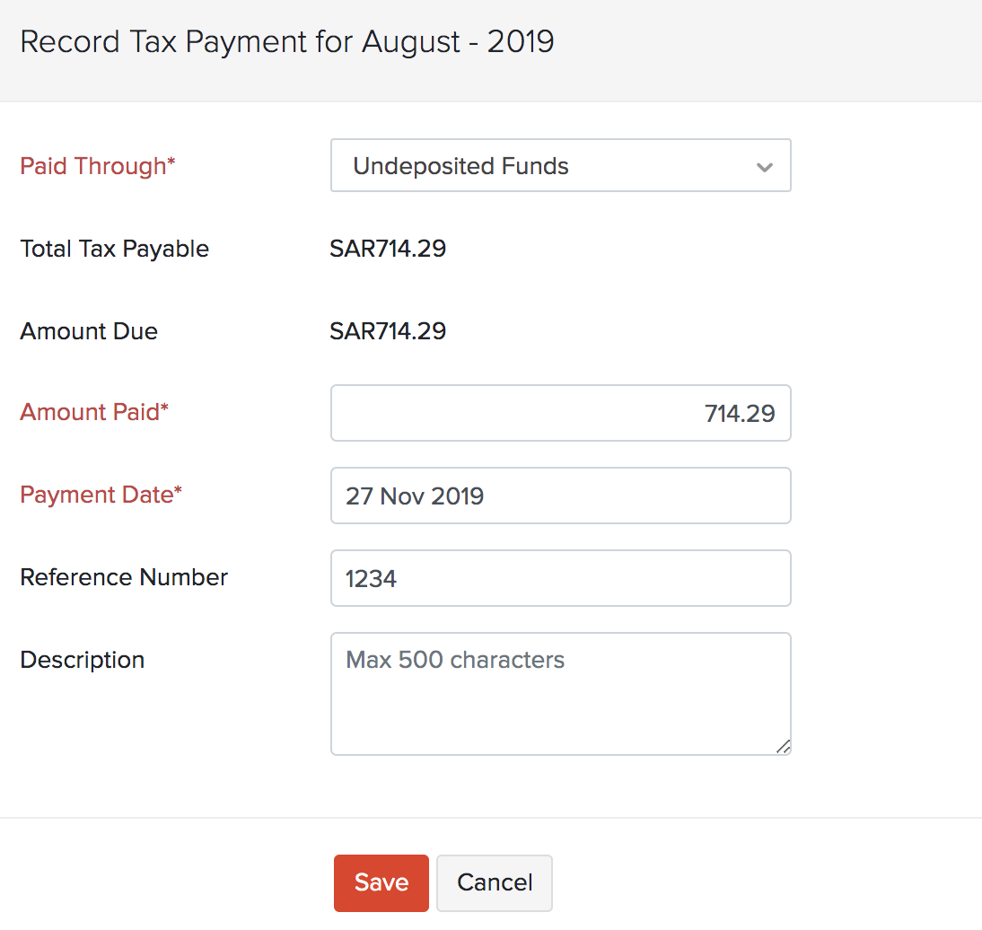Click the textarea resize grip icon
This screenshot has width=982, height=930.
pos(784,746)
